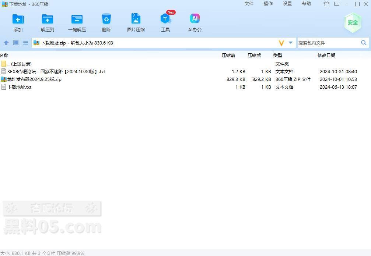Minimize the 360压缩 window
The height and width of the screenshot is (256, 371).
[348, 4]
